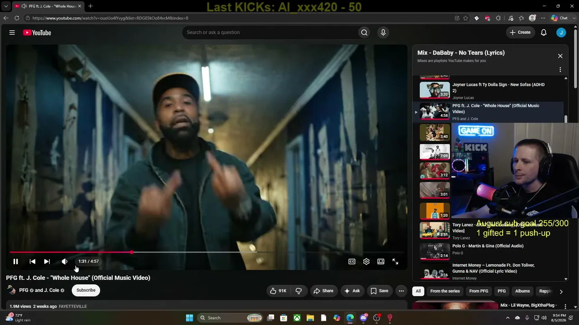The height and width of the screenshot is (325, 579).
Task: Like the video showing 91K likes
Action: 278,291
